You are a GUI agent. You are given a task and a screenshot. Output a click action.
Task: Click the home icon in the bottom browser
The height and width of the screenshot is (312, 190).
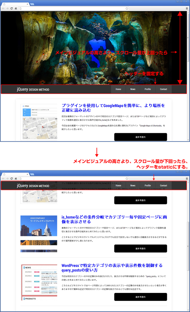coord(16,179)
